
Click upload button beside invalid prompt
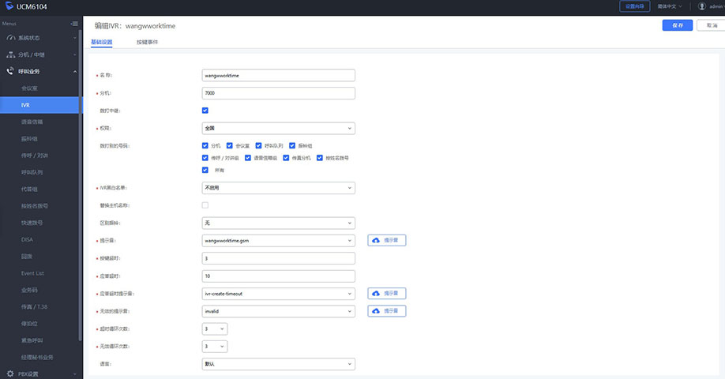387,311
